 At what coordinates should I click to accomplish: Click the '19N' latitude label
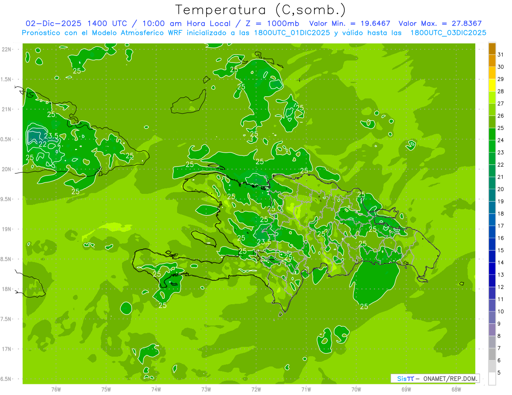(x=7, y=229)
